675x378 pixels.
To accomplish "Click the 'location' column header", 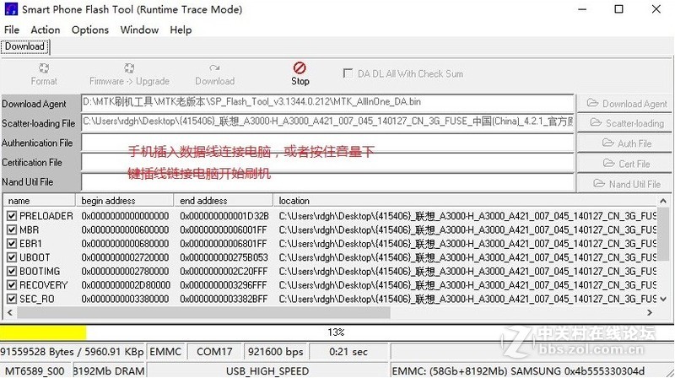I will 465,201.
